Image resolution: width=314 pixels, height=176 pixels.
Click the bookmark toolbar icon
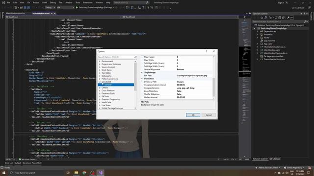tap(157, 7)
